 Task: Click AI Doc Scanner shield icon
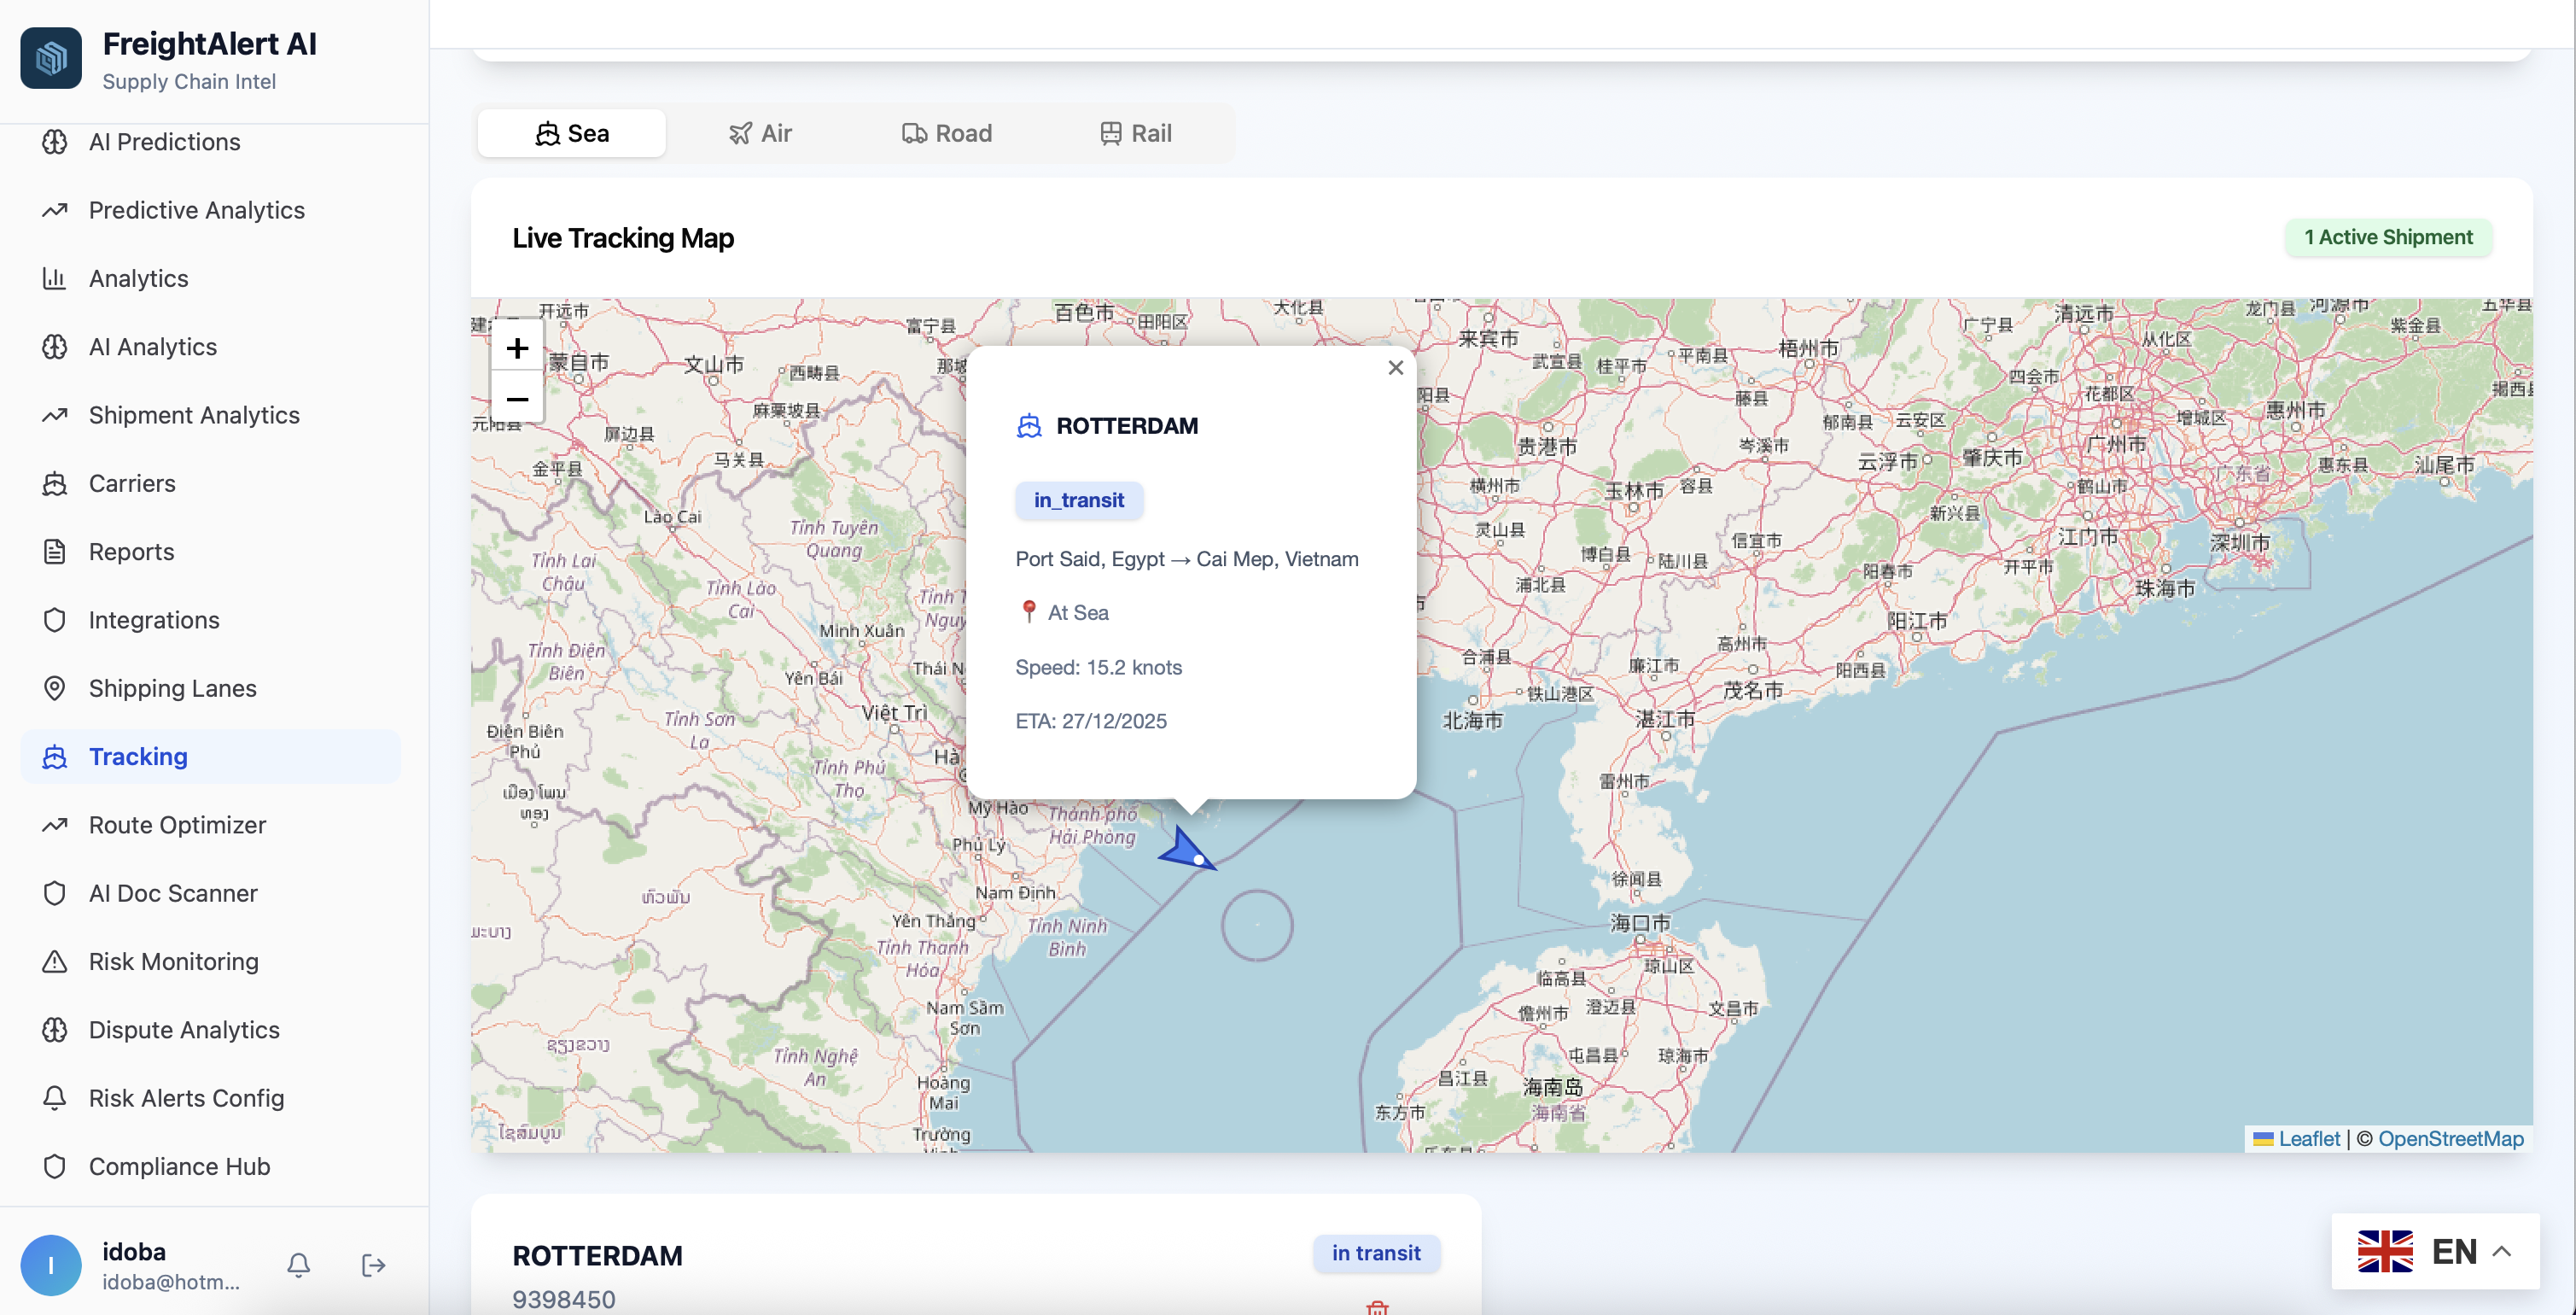(55, 894)
